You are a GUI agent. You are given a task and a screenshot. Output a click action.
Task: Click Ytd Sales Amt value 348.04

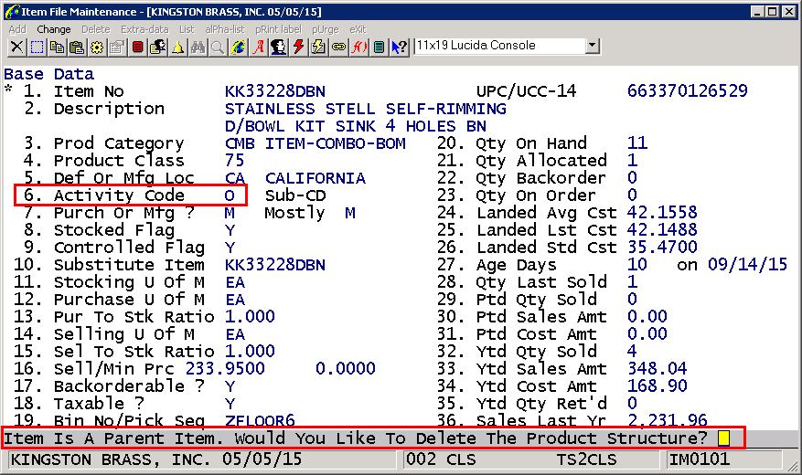658,369
